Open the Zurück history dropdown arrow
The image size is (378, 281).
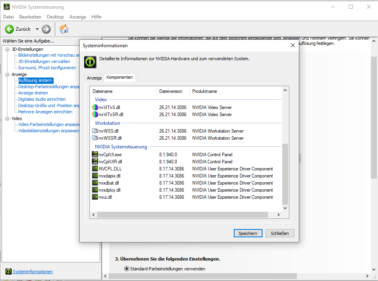click(x=37, y=29)
